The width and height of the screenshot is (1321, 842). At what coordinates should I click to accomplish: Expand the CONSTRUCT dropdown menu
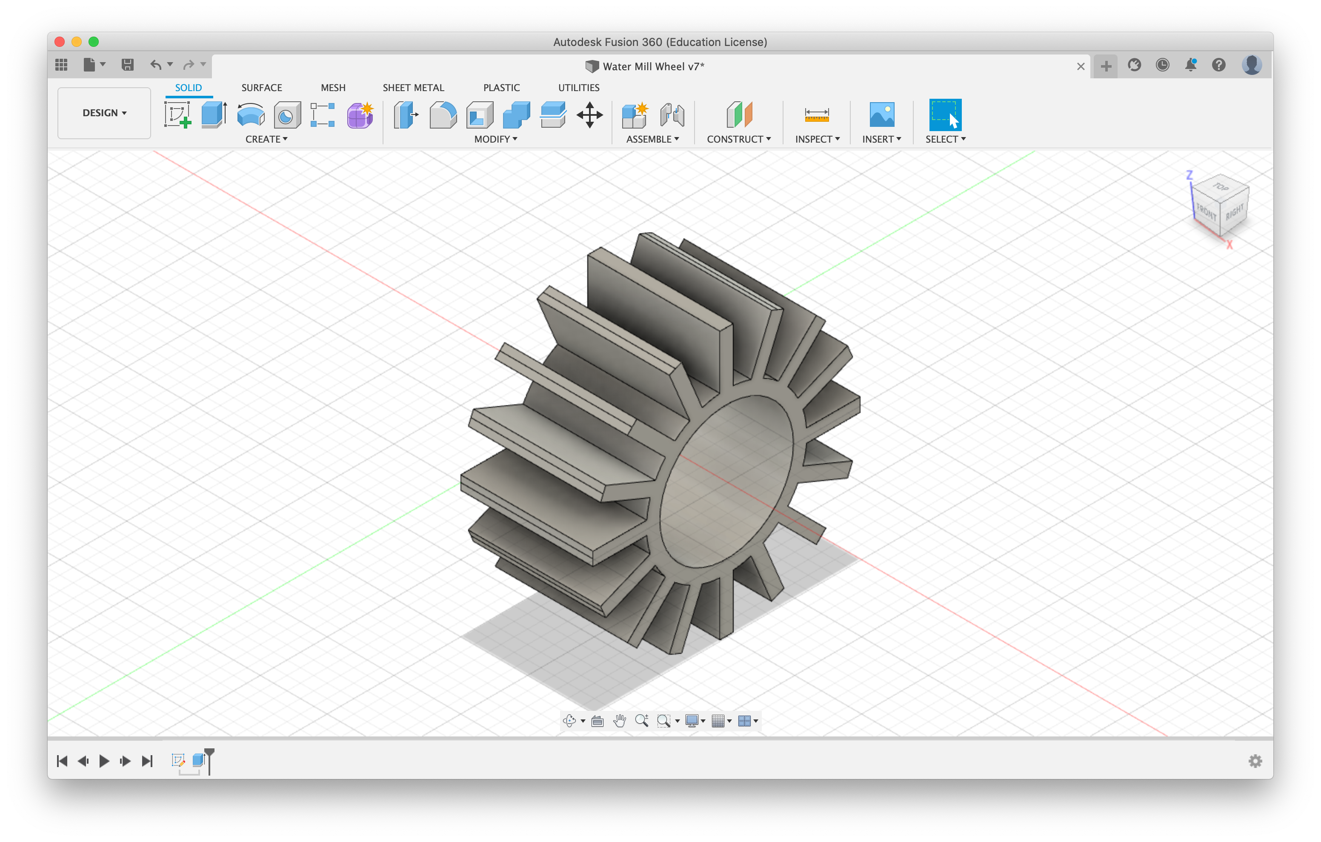[x=738, y=139]
